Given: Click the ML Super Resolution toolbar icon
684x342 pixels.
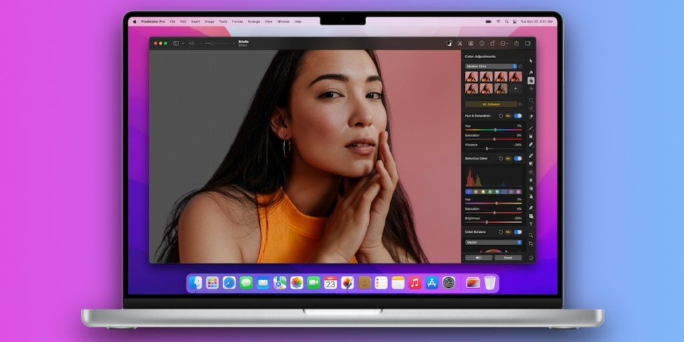Looking at the screenshot, I should (x=460, y=43).
